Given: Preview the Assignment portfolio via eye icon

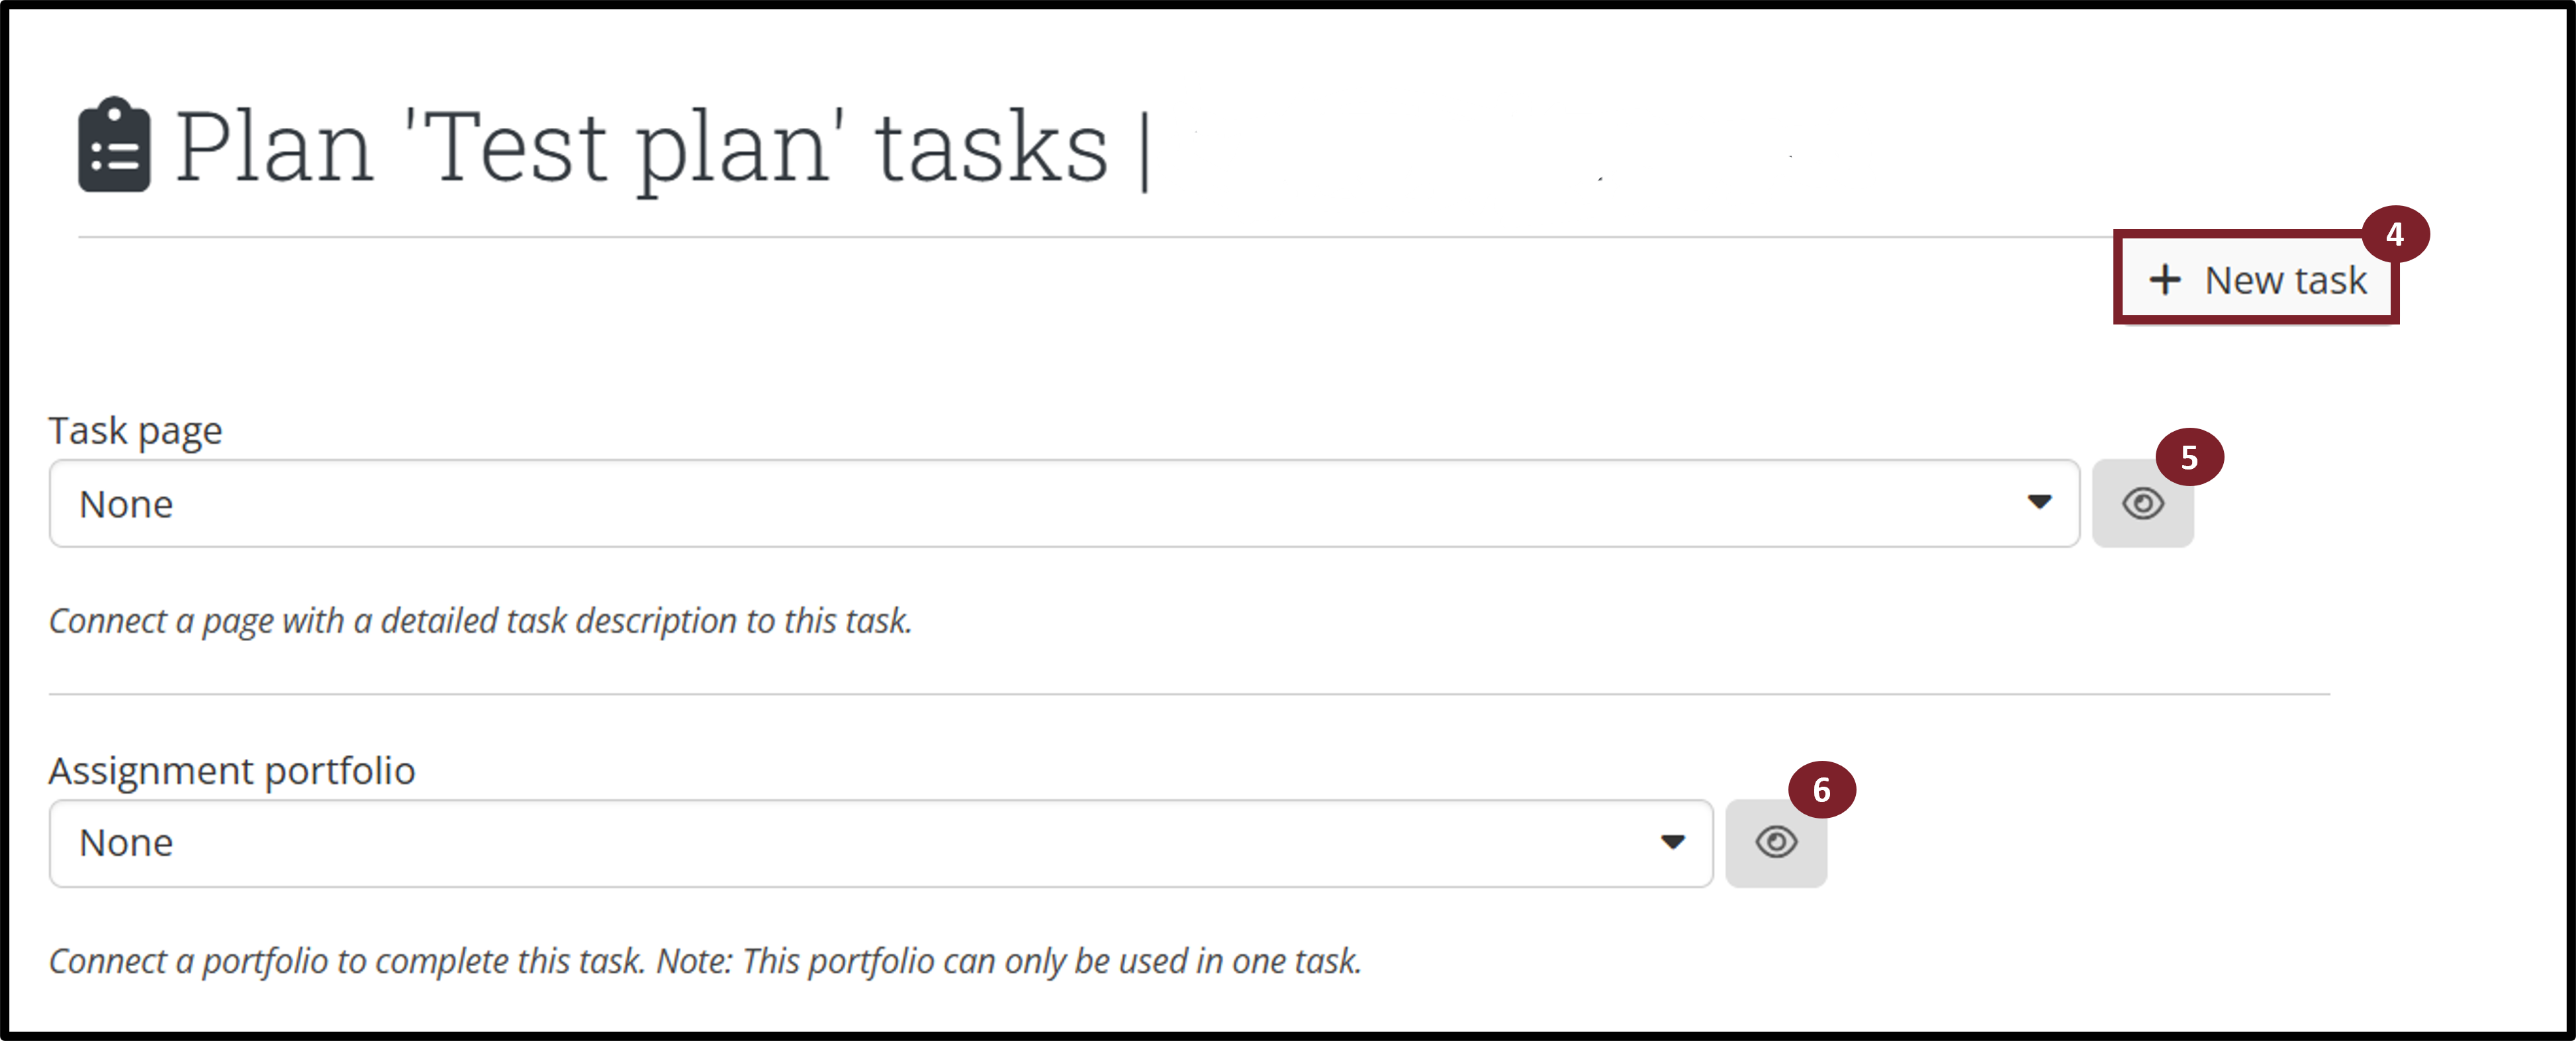Looking at the screenshot, I should [x=1776, y=843].
